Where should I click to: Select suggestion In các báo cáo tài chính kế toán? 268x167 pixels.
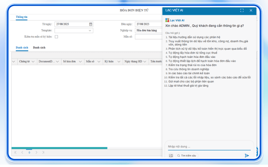(x=189, y=73)
